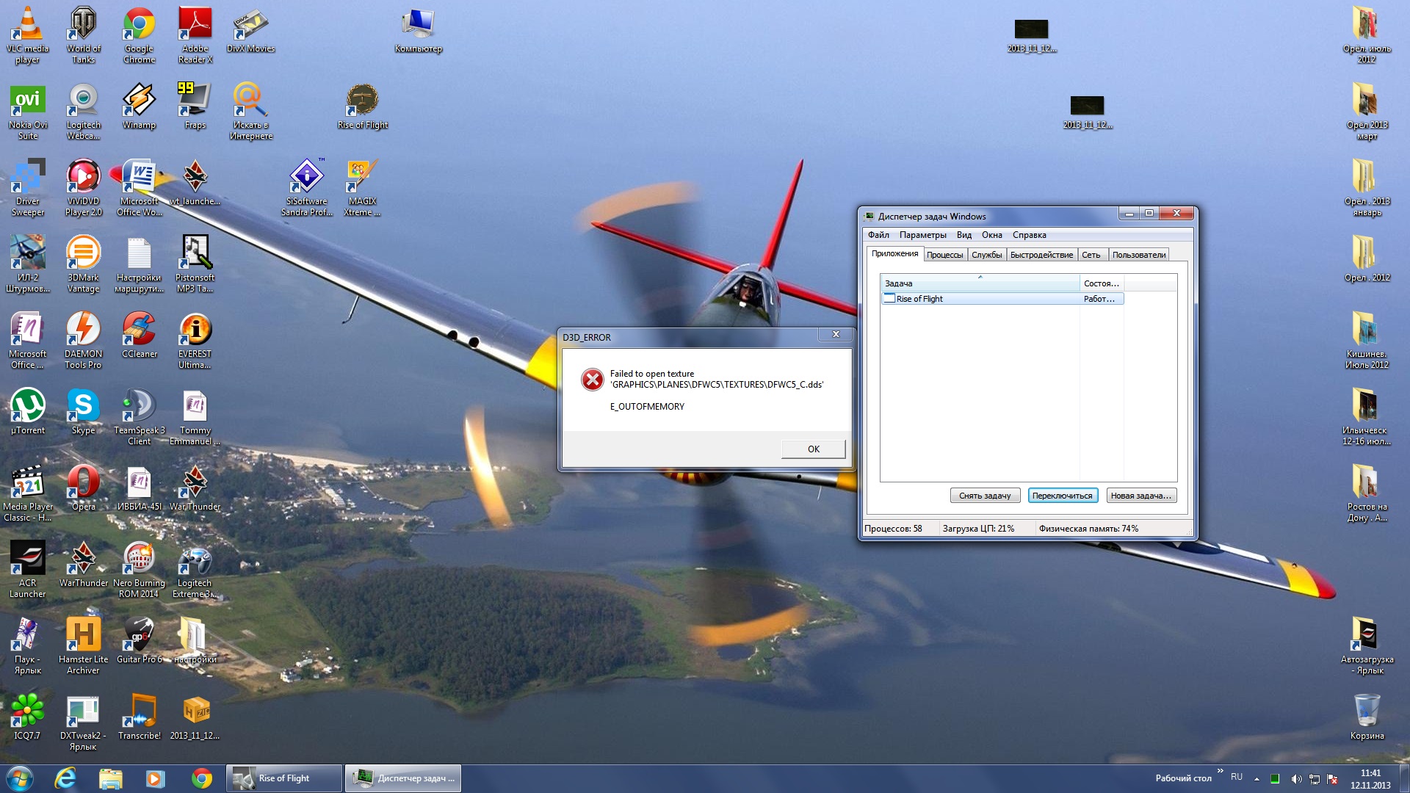Switch to the Процессы tab

[x=944, y=255]
